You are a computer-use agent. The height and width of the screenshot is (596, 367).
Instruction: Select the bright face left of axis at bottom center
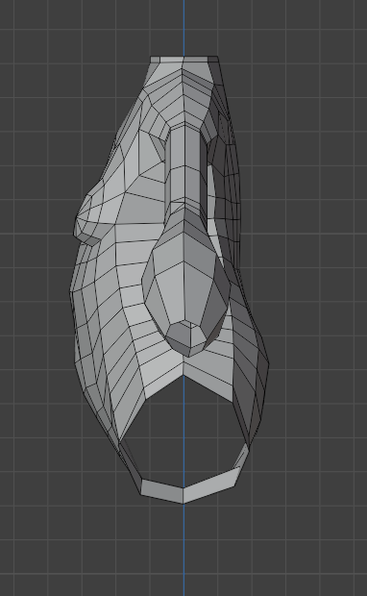pos(164,377)
